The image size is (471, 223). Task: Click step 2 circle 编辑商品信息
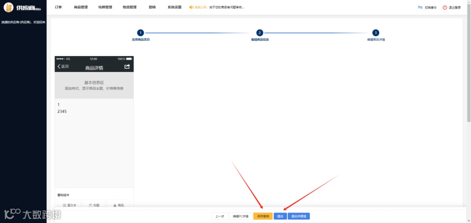click(x=259, y=33)
